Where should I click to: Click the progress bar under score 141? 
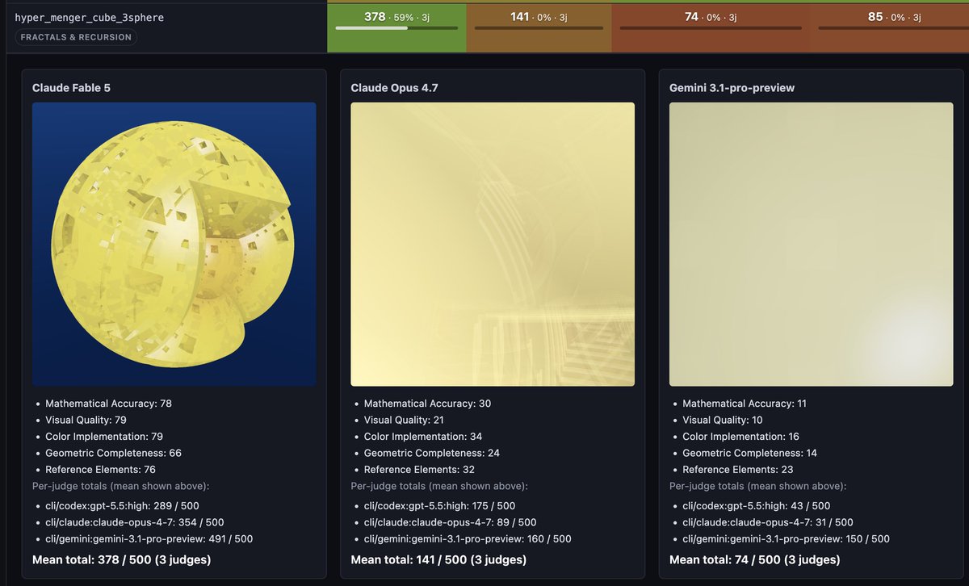[x=539, y=27]
